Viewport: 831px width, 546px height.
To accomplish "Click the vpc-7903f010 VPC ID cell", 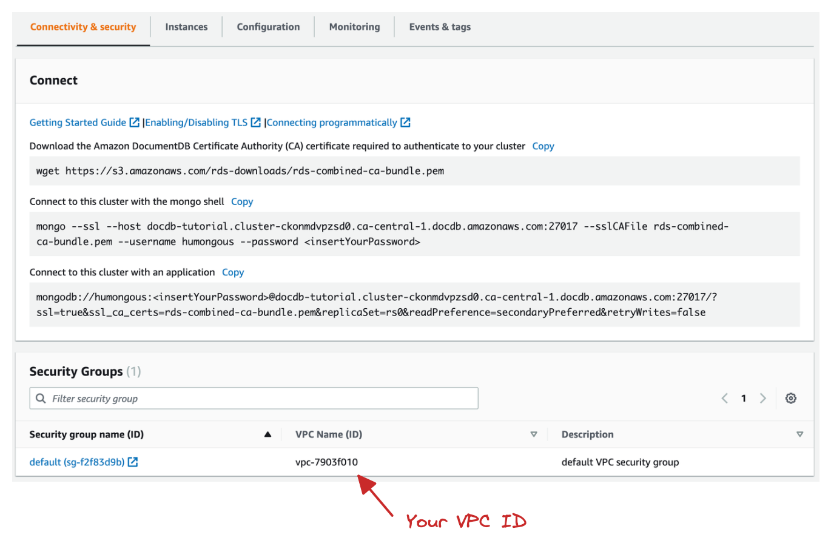I will pos(326,462).
